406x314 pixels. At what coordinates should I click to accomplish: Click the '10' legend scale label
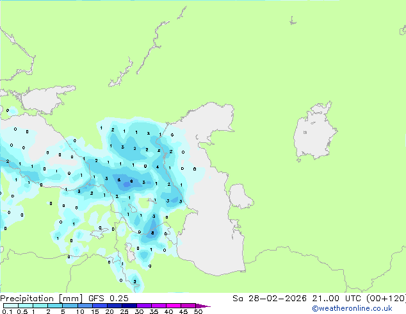[80, 311]
